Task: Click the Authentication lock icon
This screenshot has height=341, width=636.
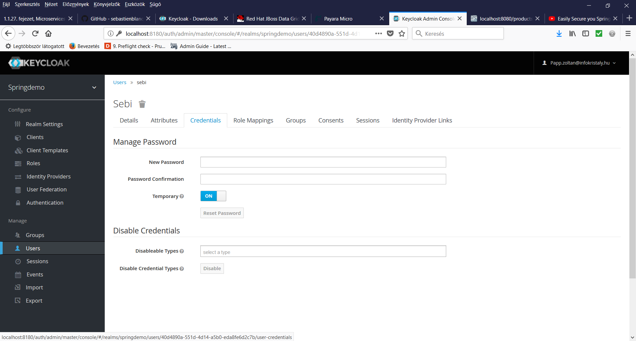Action: pyautogui.click(x=18, y=203)
